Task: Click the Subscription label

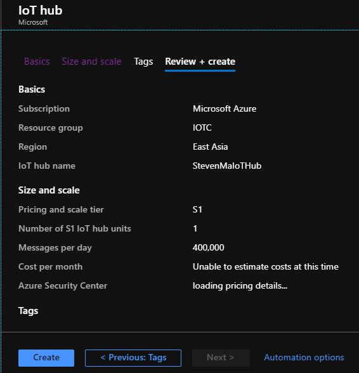Action: [44, 108]
